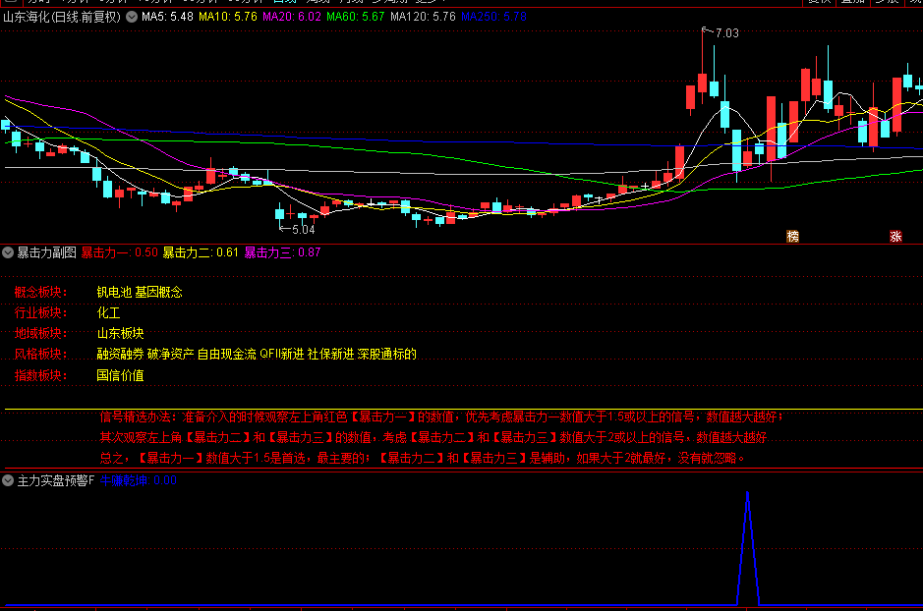Open the dropdown beside 山东海化(日线.前复权) title
This screenshot has height=611, width=923.
tap(132, 17)
